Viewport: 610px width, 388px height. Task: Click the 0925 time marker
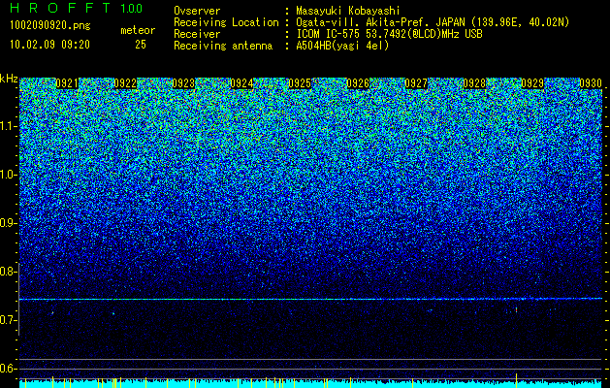click(300, 83)
